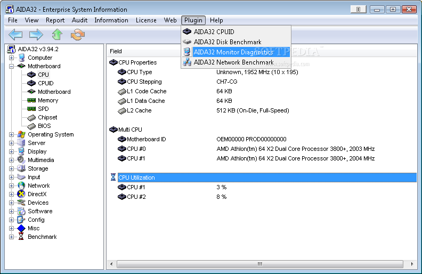Expand the Display tree node
Viewport: 422px width, 274px height.
12,151
